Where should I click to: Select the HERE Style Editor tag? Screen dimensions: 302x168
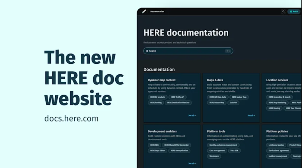pyautogui.click(x=157, y=151)
